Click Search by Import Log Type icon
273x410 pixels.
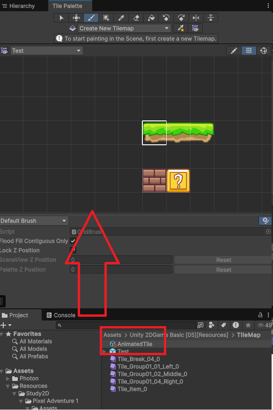pyautogui.click(x=236, y=325)
